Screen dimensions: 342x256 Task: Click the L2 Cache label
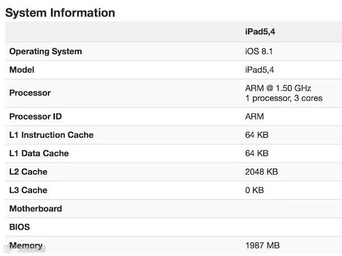pyautogui.click(x=28, y=171)
